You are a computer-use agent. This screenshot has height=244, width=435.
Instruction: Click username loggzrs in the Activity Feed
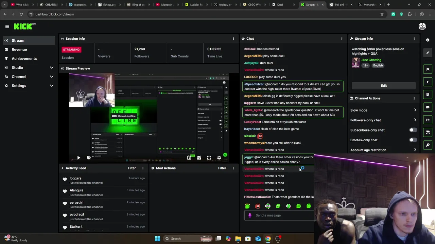[x=75, y=178]
